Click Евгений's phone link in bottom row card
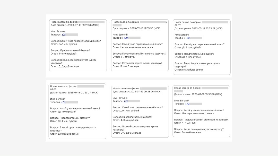The width and height of the screenshot is (278, 156). (x=187, y=104)
